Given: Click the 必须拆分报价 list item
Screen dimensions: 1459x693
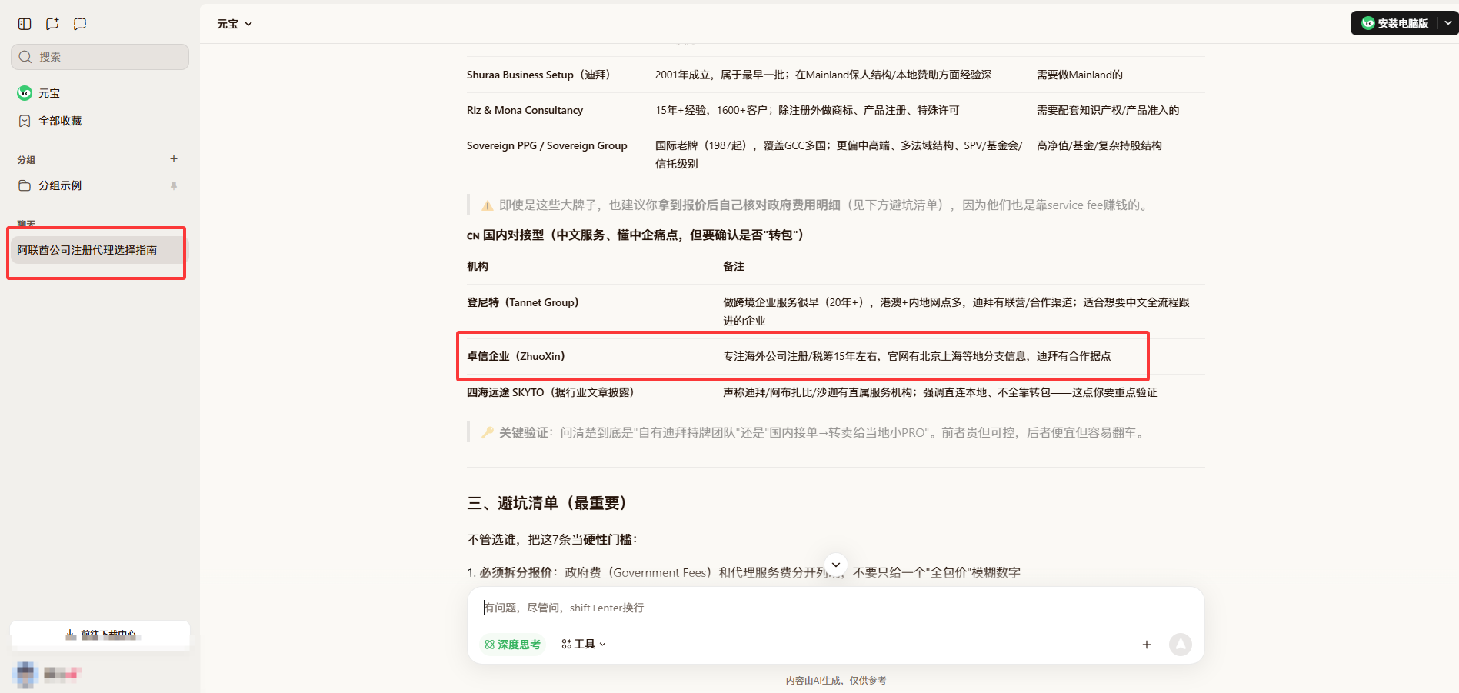Looking at the screenshot, I should click(x=744, y=572).
